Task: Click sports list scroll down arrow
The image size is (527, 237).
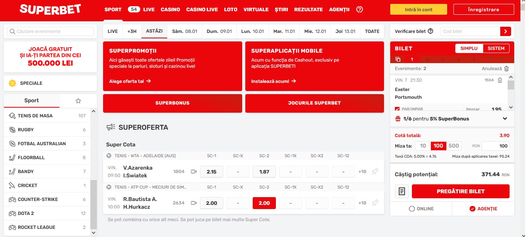Action: click(93, 232)
